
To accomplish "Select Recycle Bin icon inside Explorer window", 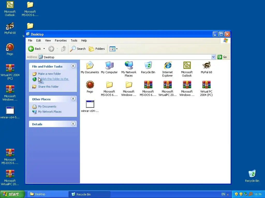I will tap(148, 68).
